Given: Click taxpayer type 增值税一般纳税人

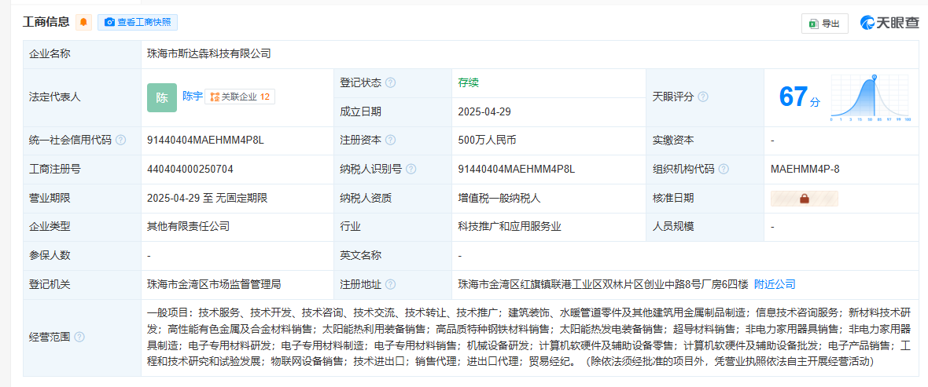Looking at the screenshot, I should click(x=499, y=198).
